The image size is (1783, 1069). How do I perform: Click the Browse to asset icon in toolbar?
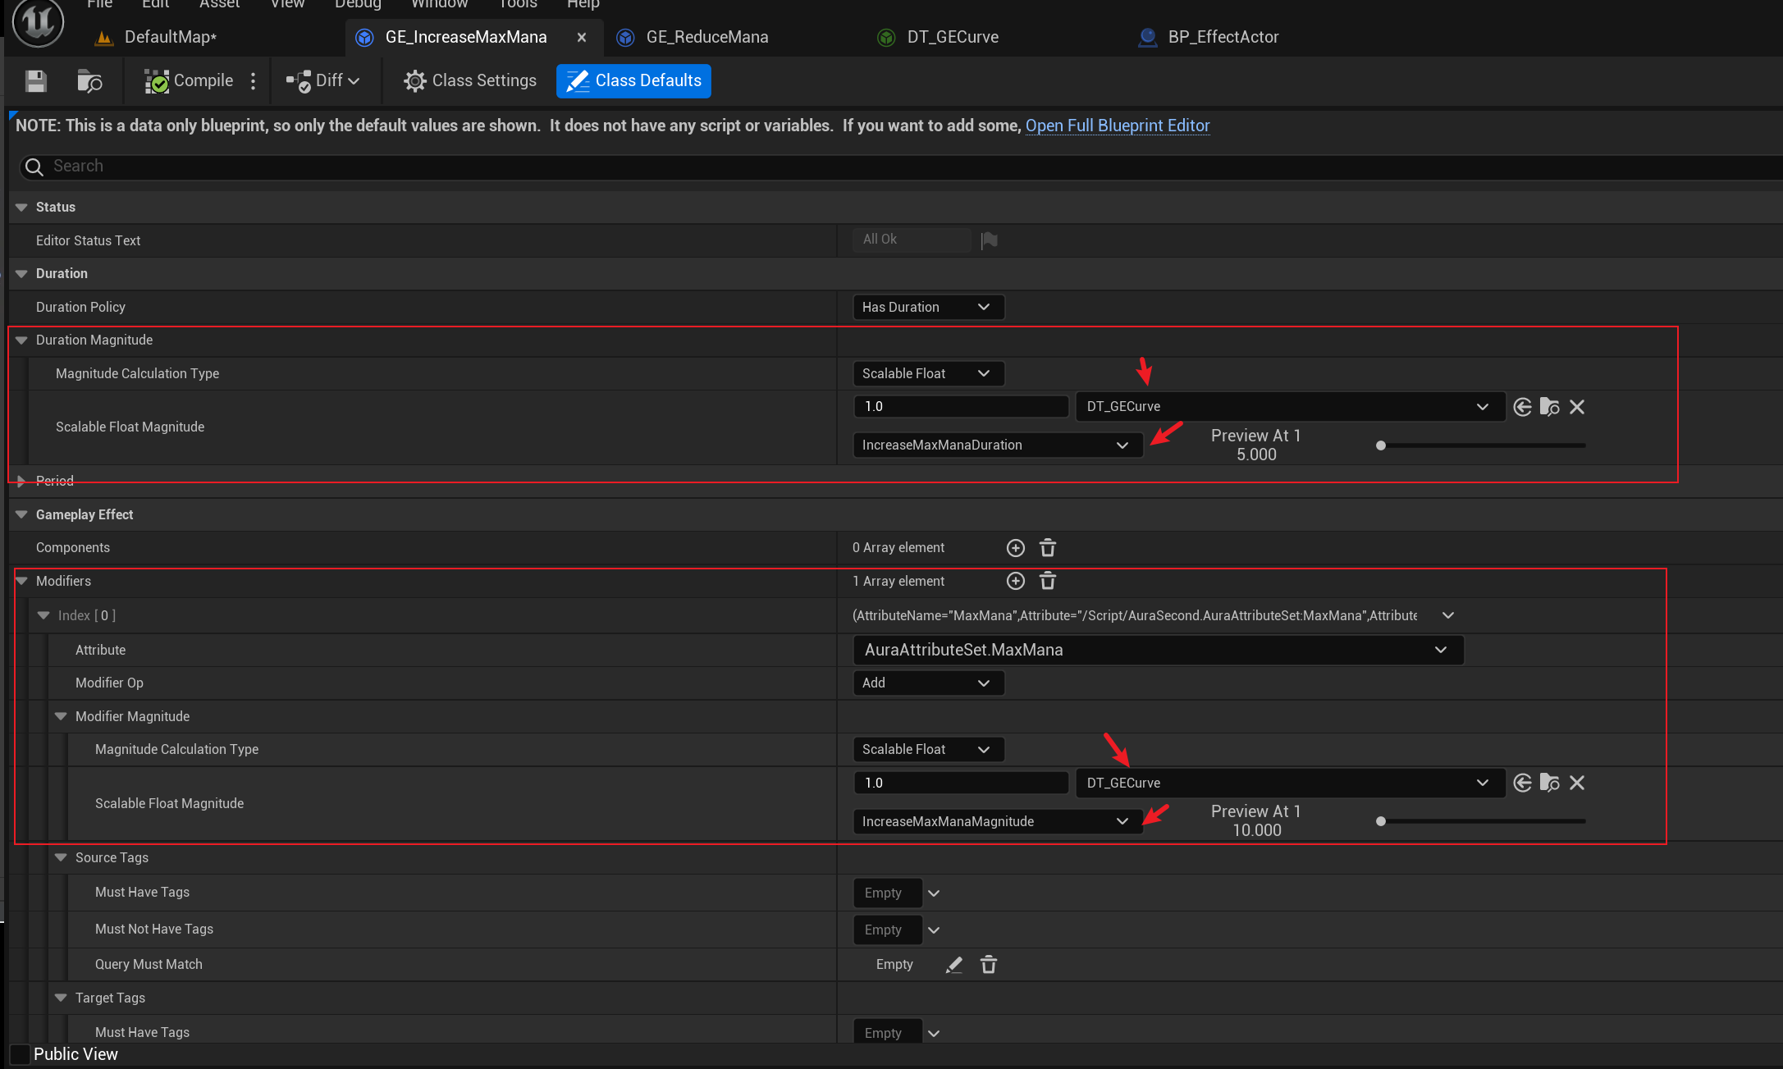click(x=89, y=80)
